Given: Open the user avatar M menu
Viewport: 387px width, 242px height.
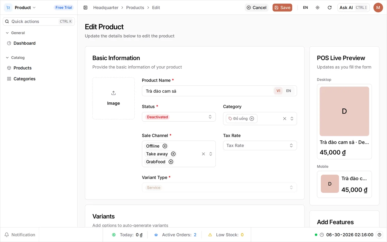Looking at the screenshot, I should [x=378, y=7].
